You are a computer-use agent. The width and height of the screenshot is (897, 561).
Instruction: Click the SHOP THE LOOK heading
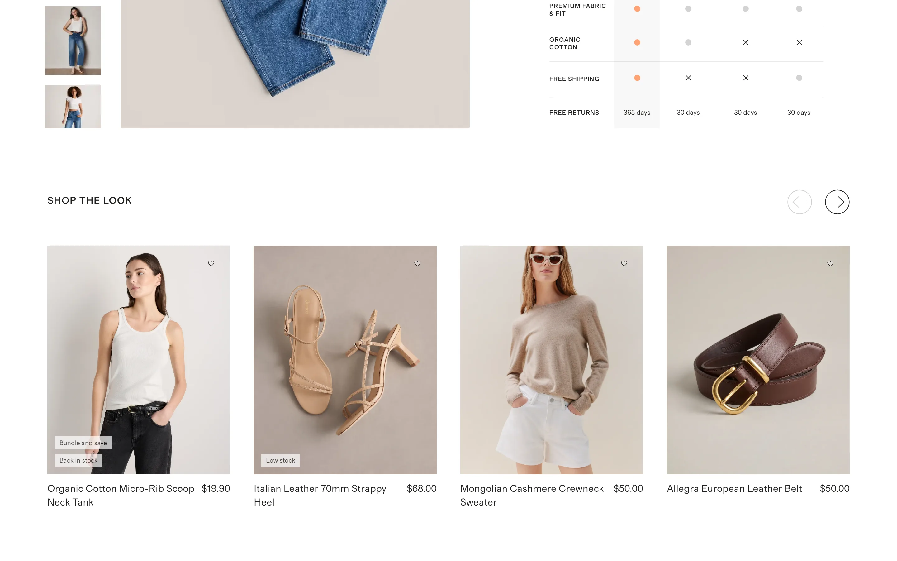coord(89,200)
